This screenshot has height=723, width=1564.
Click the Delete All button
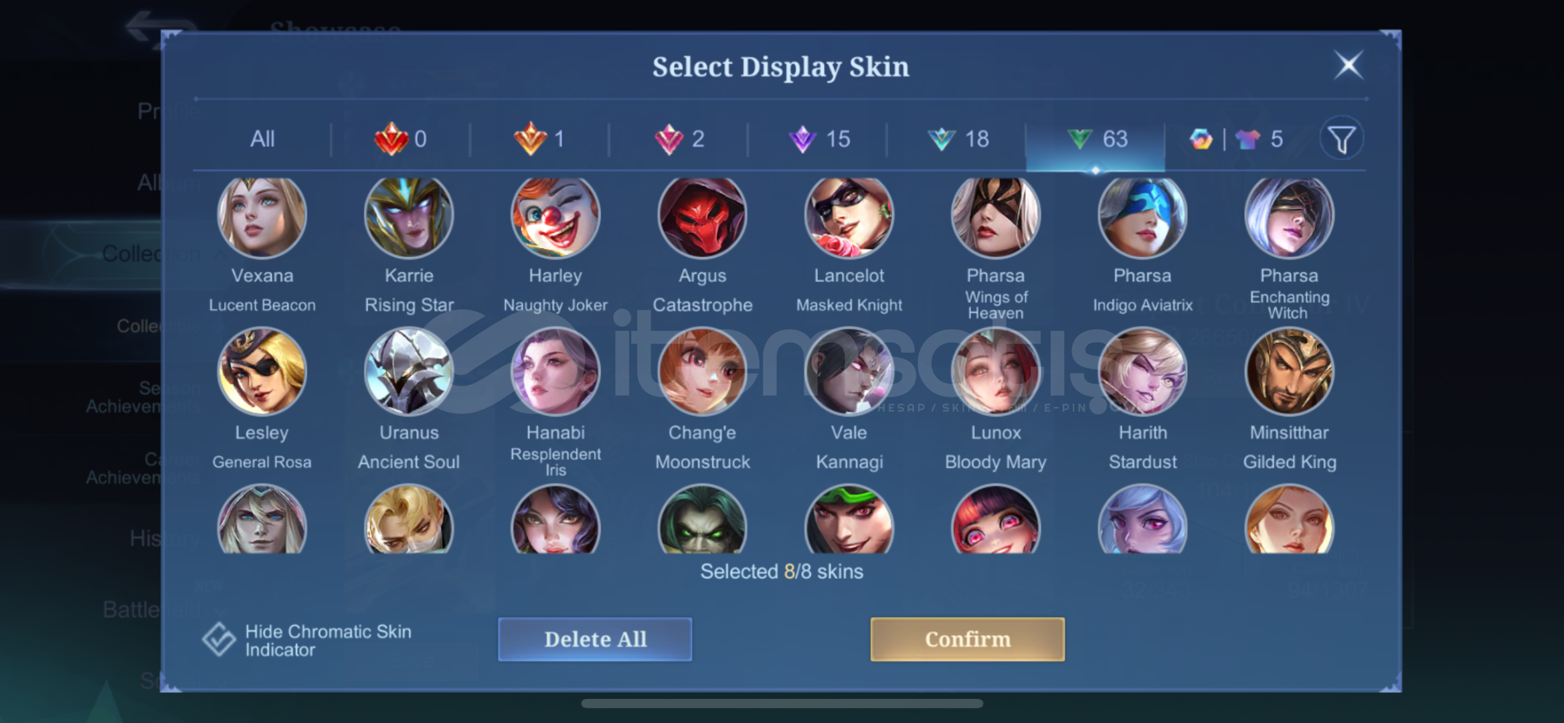tap(595, 639)
